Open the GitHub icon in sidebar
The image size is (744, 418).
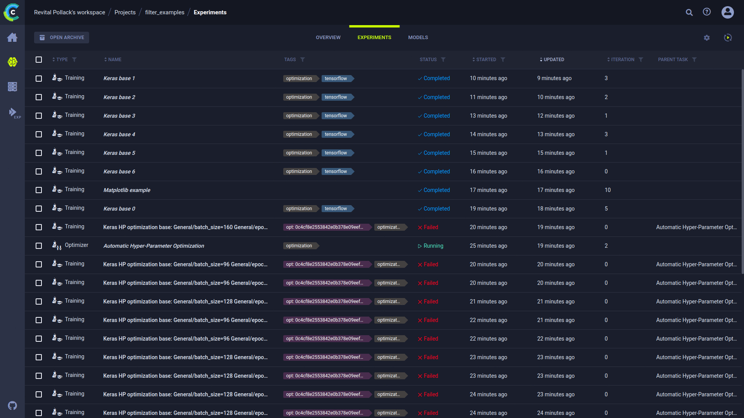12,406
